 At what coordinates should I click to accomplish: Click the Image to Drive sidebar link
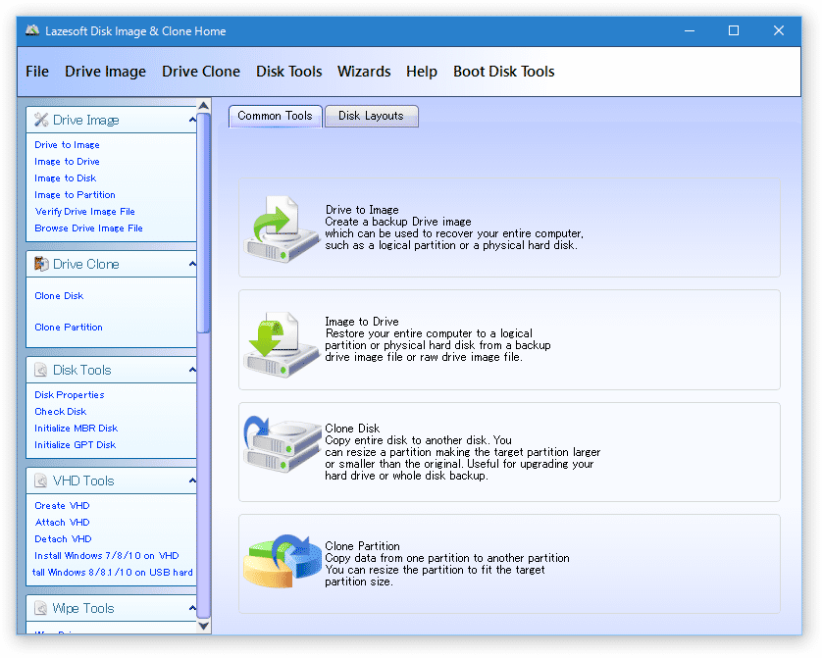(67, 162)
